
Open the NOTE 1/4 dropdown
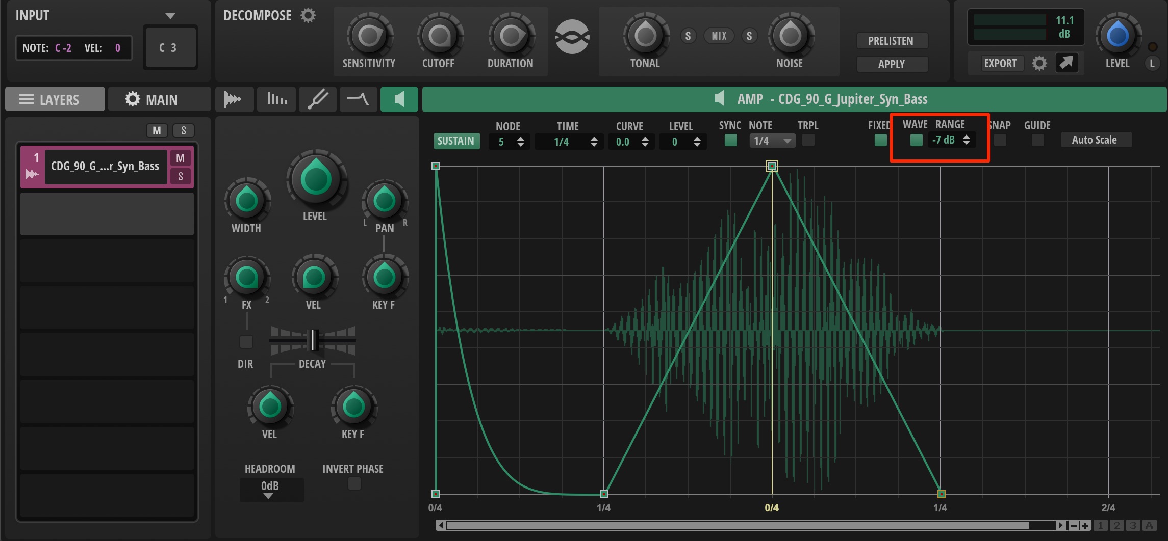(772, 141)
